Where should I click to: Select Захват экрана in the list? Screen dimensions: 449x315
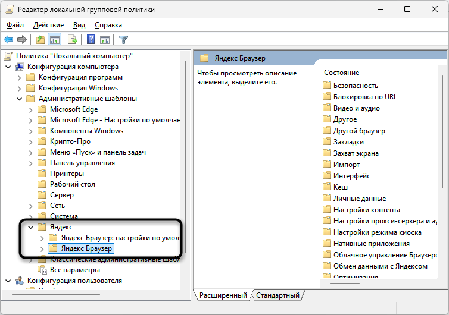356,153
